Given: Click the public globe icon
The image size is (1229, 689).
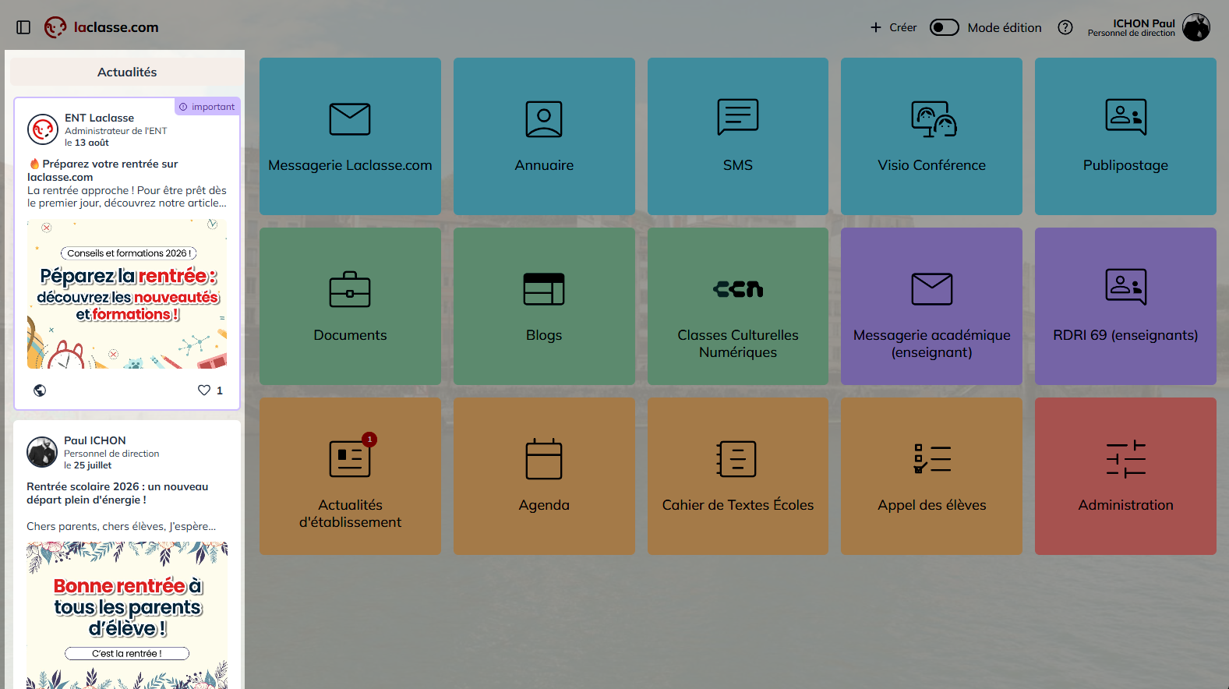Looking at the screenshot, I should click(40, 390).
